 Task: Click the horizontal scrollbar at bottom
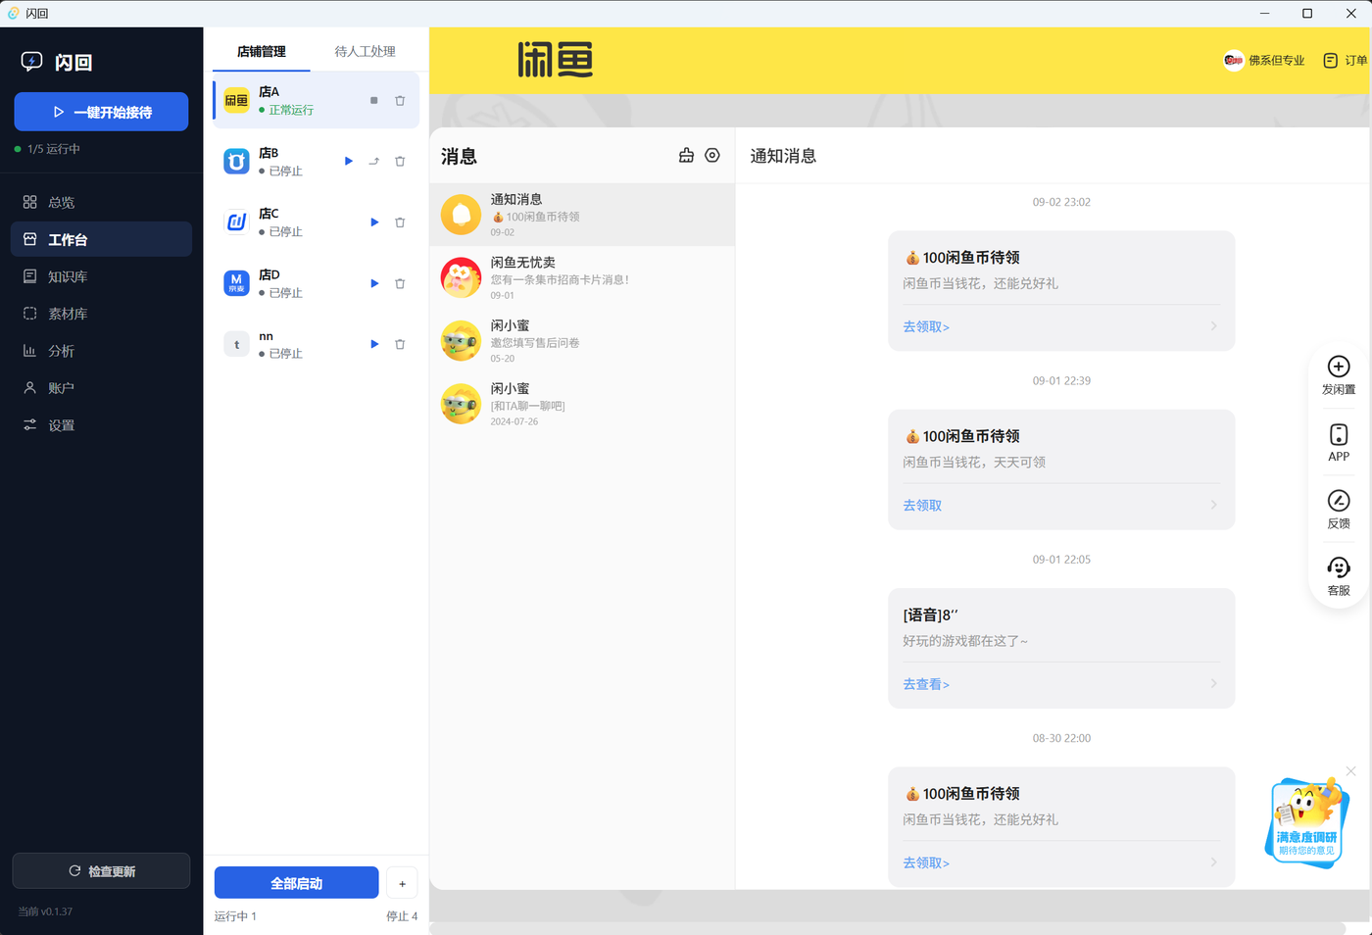click(x=887, y=928)
